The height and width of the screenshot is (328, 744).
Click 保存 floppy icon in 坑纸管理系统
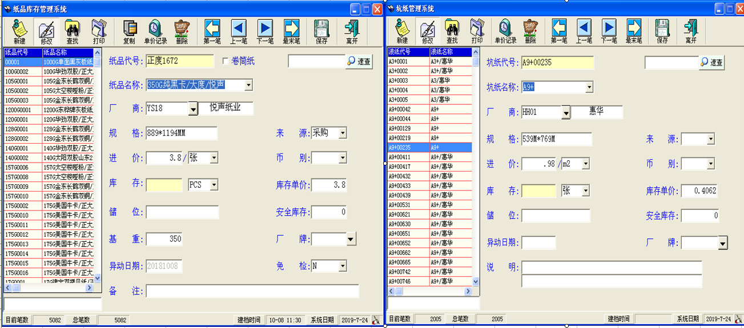[x=662, y=30]
